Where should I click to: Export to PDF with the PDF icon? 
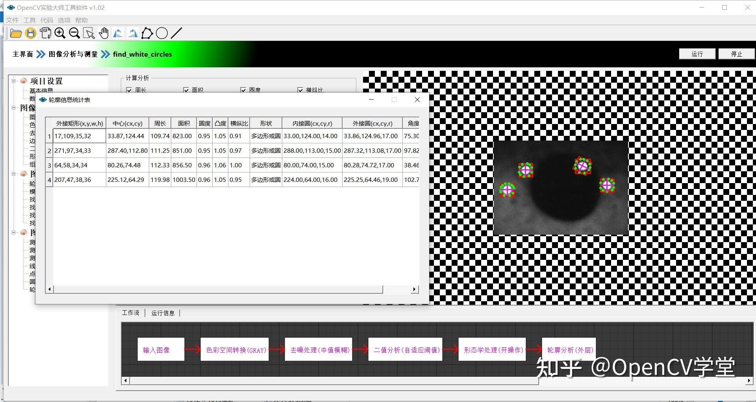coord(45,33)
